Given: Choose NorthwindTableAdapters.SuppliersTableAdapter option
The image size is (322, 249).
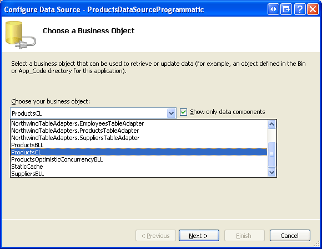Looking at the screenshot, I should (x=139, y=138).
